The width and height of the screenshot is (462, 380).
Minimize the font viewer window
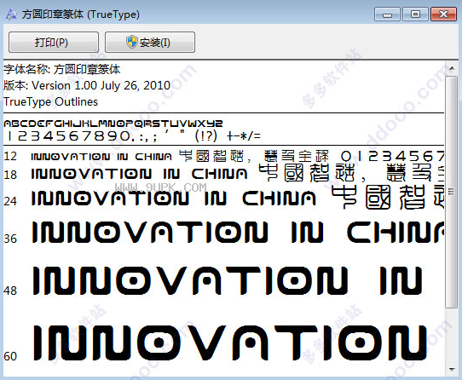[x=387, y=14]
